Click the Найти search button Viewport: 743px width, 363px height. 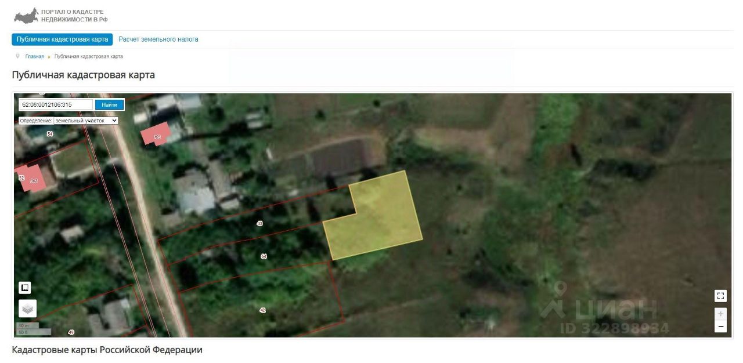coord(109,105)
